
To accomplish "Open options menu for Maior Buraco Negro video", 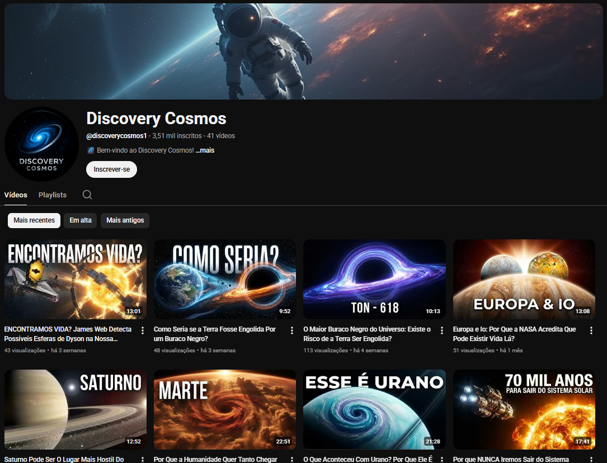I will point(442,330).
